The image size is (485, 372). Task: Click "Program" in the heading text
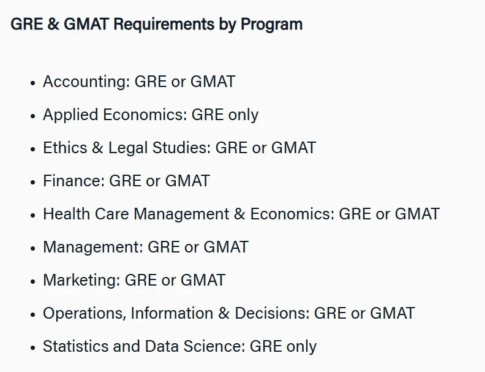pos(271,25)
